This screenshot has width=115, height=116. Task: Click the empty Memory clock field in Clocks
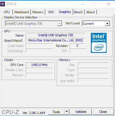[x=39, y=75]
